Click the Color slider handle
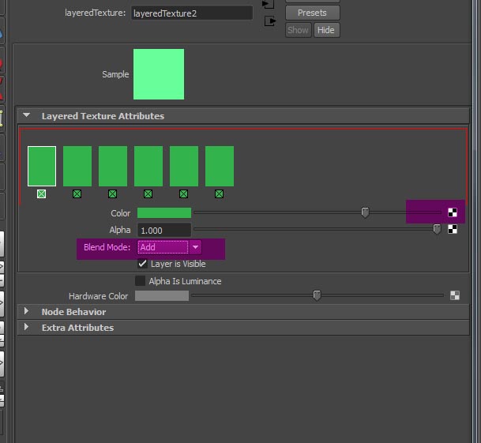Viewport: 481px width, 443px height. (x=365, y=212)
